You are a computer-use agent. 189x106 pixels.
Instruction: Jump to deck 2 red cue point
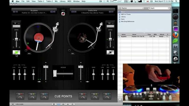coord(83,97)
